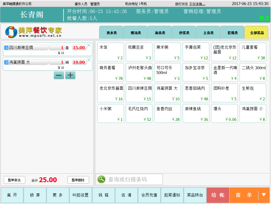271x204 pixels.
Task: Click the 锁屏 lock screen button
Action: click(x=35, y=195)
